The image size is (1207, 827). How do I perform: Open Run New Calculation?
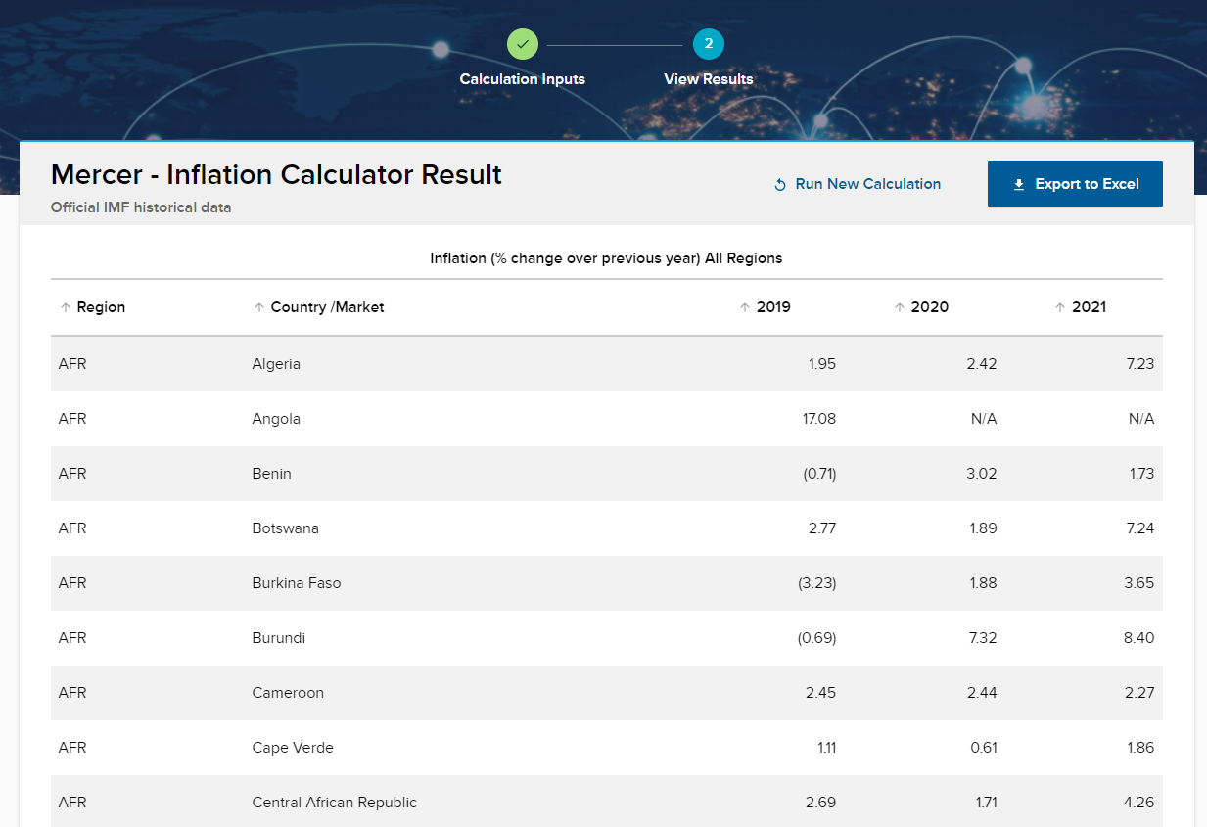coord(857,184)
